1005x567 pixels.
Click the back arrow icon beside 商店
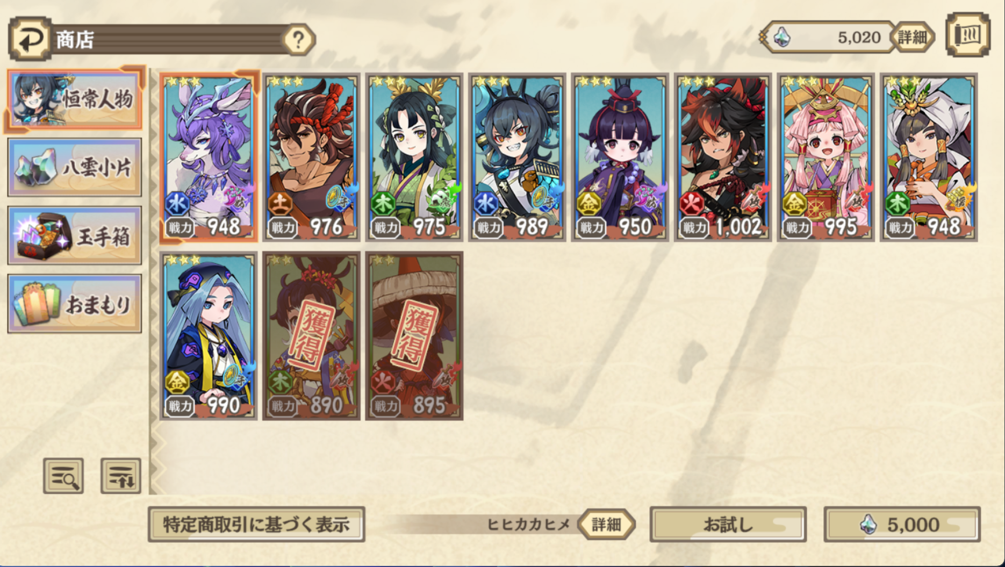(x=30, y=39)
